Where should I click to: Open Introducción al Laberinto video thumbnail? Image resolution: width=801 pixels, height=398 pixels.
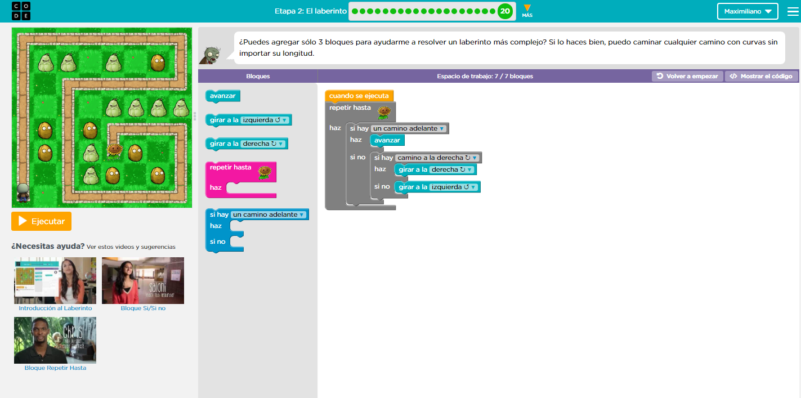tap(55, 280)
